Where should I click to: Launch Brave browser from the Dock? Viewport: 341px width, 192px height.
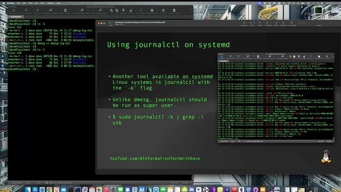pos(56,189)
